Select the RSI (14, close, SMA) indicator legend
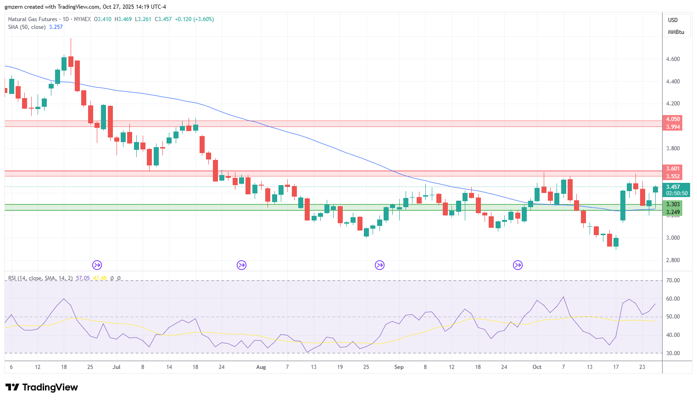The width and height of the screenshot is (697, 401). click(x=40, y=278)
